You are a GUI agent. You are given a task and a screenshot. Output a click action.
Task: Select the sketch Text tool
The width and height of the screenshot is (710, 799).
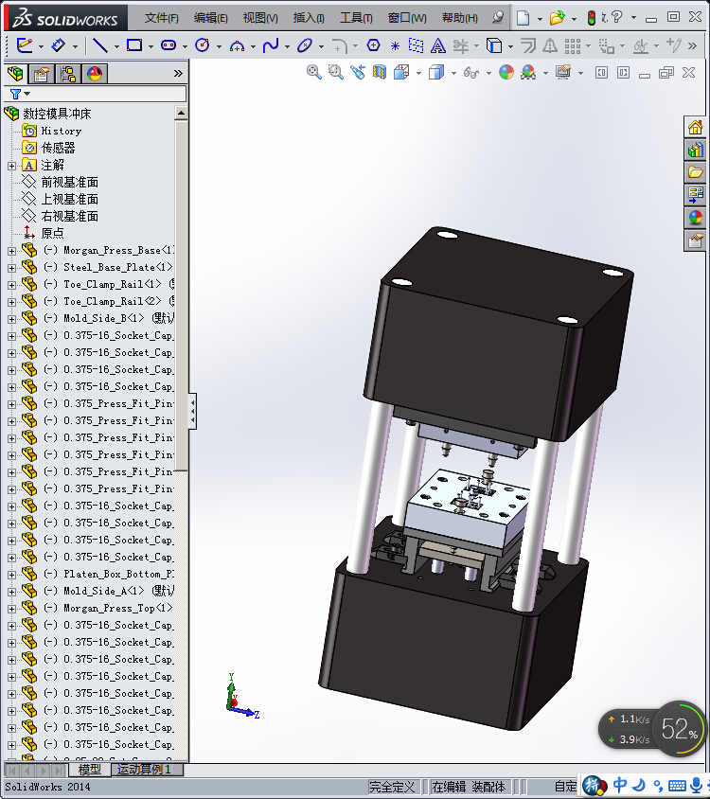point(437,45)
